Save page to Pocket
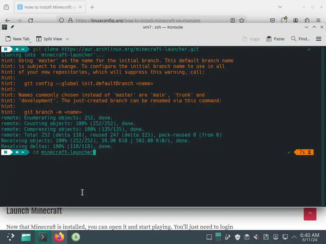The image size is (326, 244). coord(273,20)
